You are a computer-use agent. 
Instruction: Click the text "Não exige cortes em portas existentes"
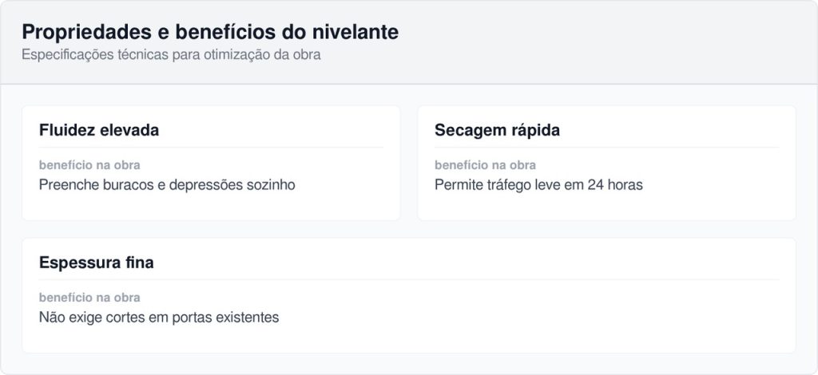point(159,318)
